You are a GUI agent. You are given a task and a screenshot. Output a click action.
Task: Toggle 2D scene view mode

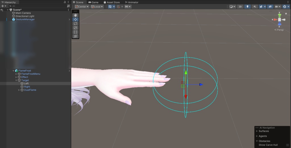(240, 7)
